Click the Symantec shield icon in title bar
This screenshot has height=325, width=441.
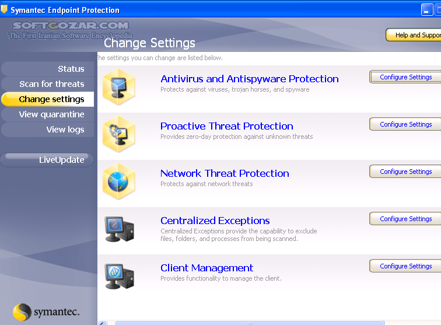[4, 9]
